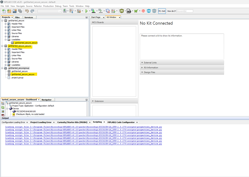Open the Debug menu
This screenshot has width=249, height=177.
58,6
